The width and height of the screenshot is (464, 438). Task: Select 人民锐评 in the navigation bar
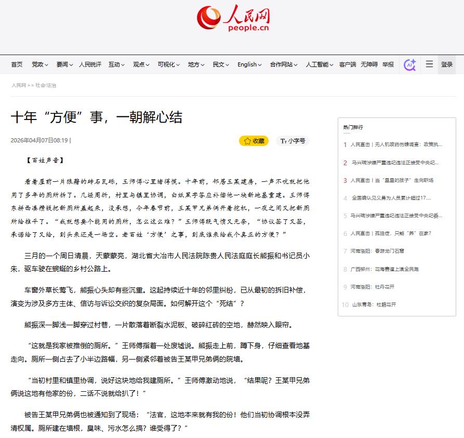(90, 65)
